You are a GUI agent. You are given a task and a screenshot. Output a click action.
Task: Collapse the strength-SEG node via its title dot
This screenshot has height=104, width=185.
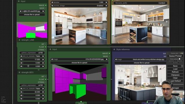coord(19,73)
